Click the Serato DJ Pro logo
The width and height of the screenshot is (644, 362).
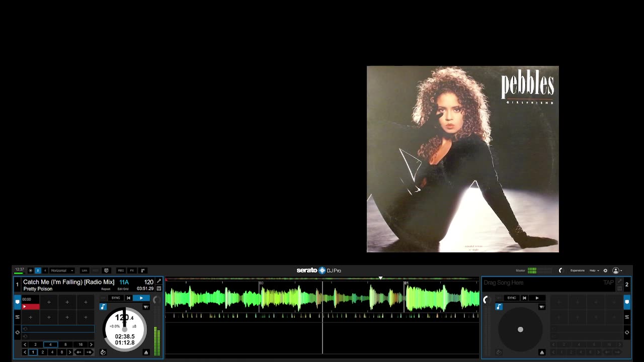(319, 270)
